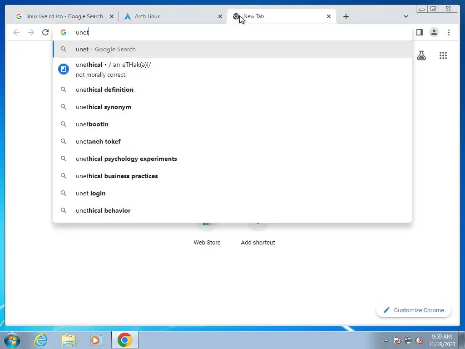
Task: Select 'unet - Google Search' suggestion
Action: pyautogui.click(x=232, y=49)
